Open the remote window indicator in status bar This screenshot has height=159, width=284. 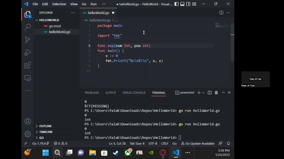point(26,143)
